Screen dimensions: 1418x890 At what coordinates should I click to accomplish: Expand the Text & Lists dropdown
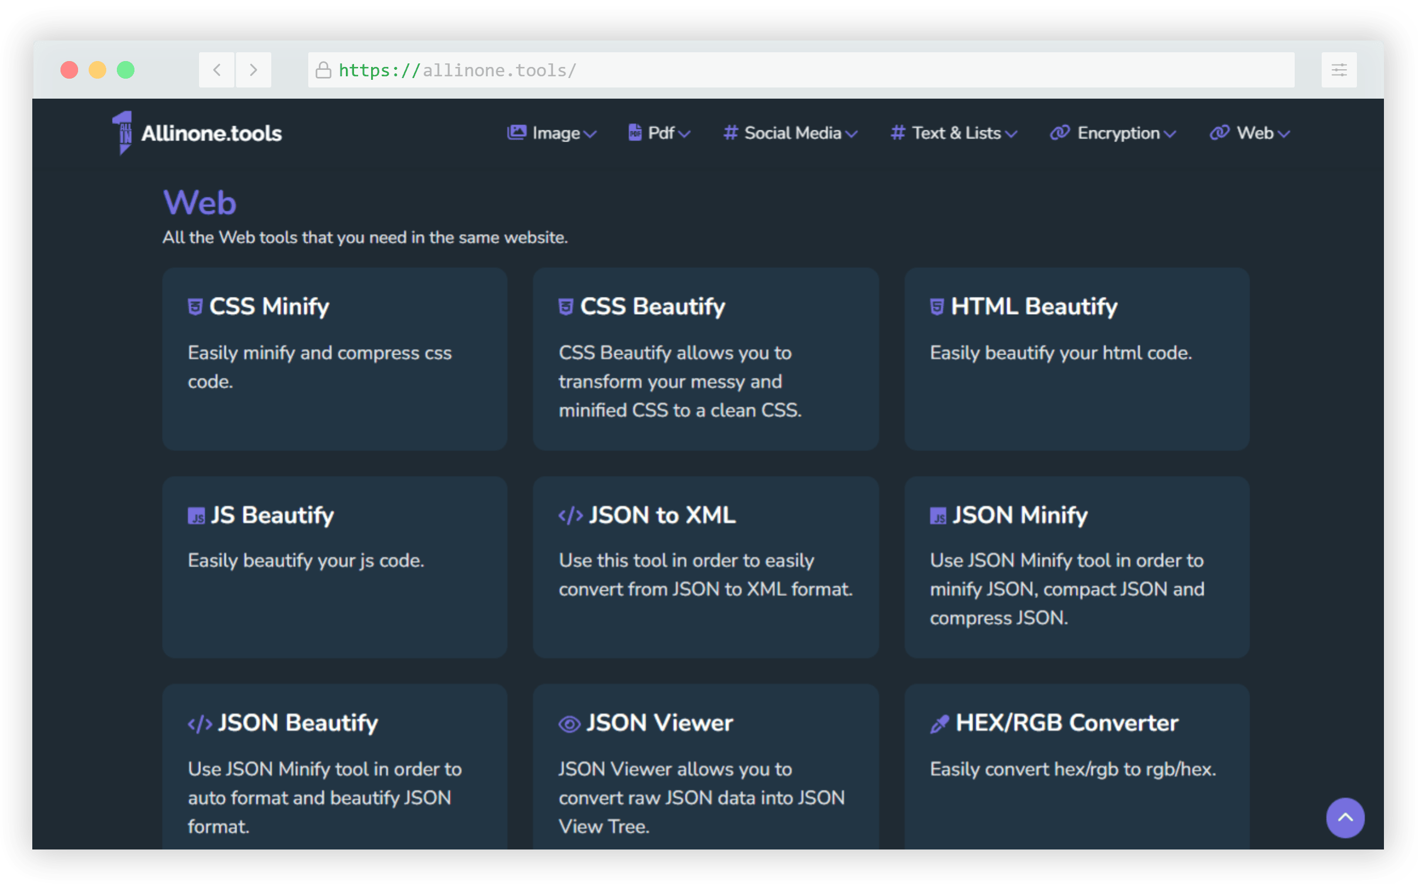coord(953,133)
